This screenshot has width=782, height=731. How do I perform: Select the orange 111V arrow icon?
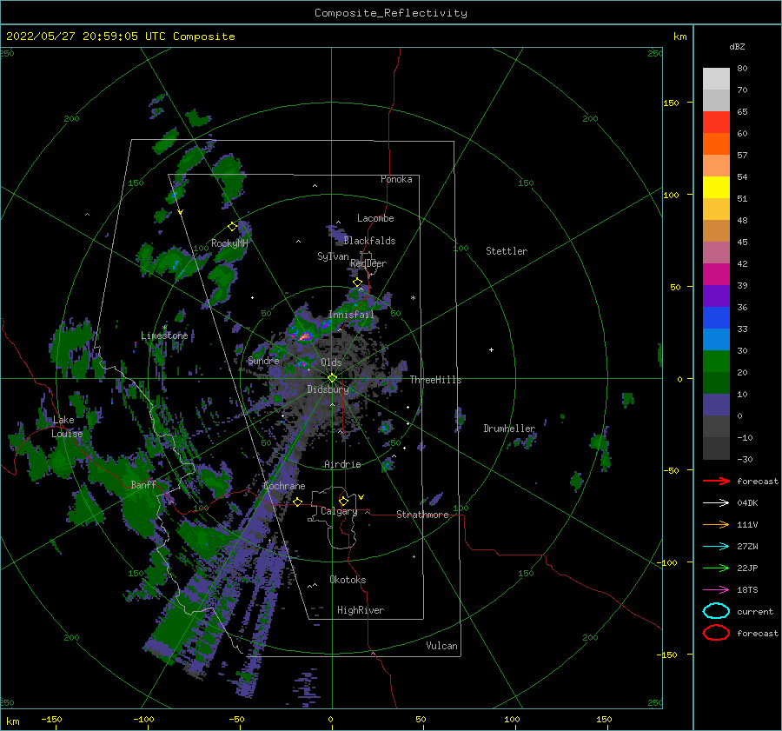click(716, 524)
